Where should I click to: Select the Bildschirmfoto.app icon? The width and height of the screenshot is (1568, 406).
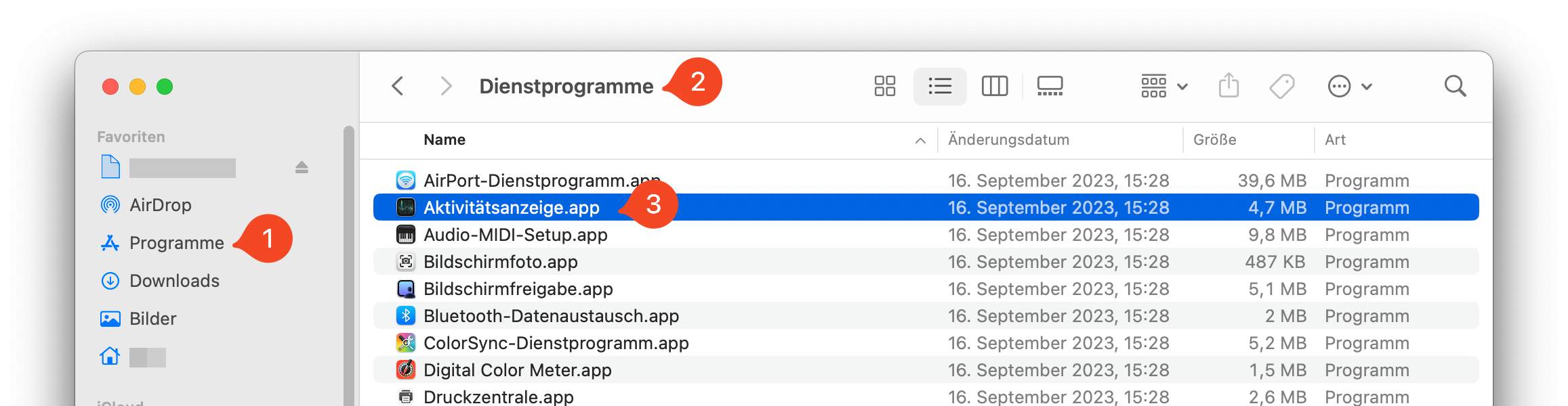point(406,262)
